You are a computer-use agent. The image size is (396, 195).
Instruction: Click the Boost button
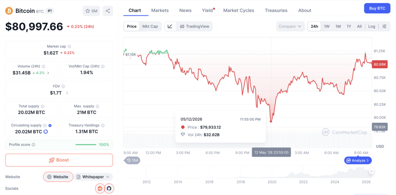(x=59, y=160)
